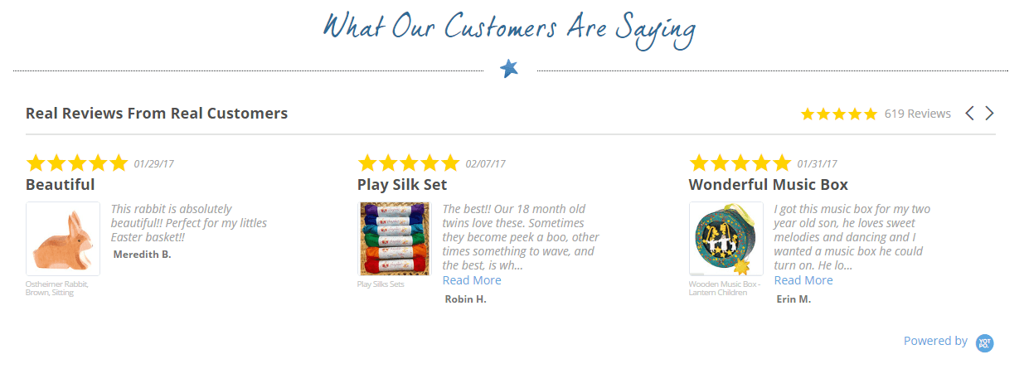Open the Wonderful Music Box review title
Image resolution: width=1024 pixels, height=369 pixels.
[x=769, y=184]
